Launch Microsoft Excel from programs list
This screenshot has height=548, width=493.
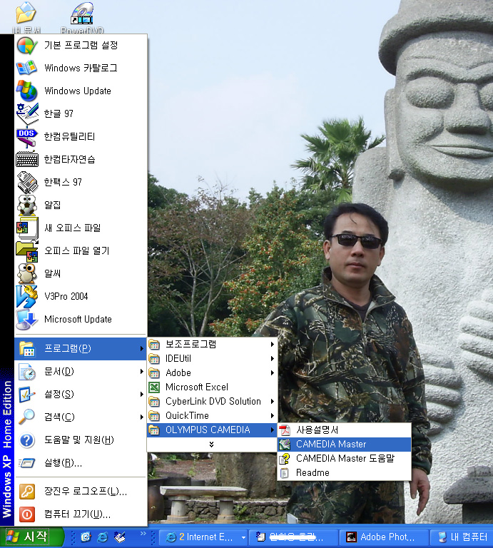pos(196,387)
